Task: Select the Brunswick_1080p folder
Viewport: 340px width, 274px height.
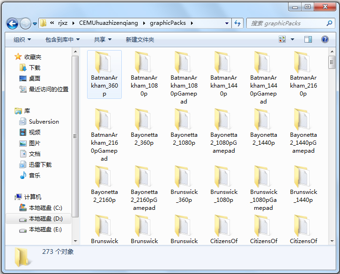Action: tap(224, 185)
